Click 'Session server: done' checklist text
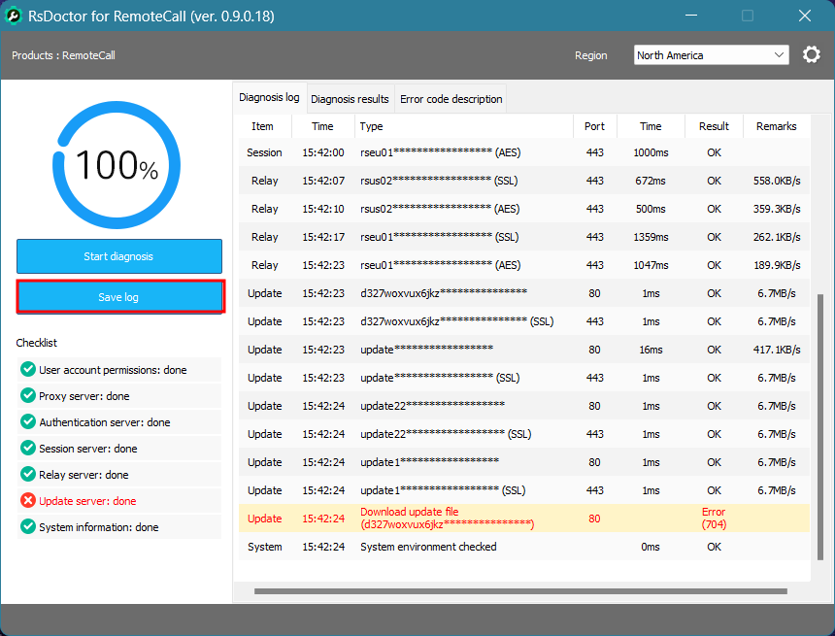This screenshot has width=835, height=636. (87, 449)
